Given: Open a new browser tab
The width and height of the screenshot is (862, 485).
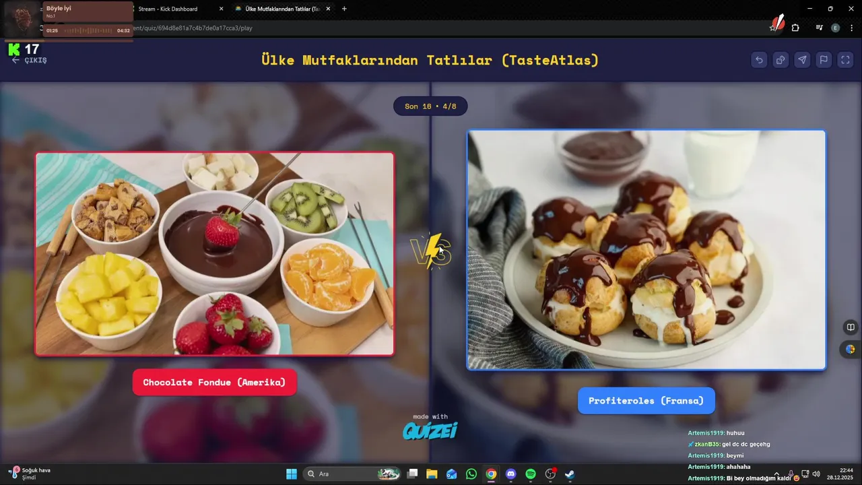Looking at the screenshot, I should [344, 9].
